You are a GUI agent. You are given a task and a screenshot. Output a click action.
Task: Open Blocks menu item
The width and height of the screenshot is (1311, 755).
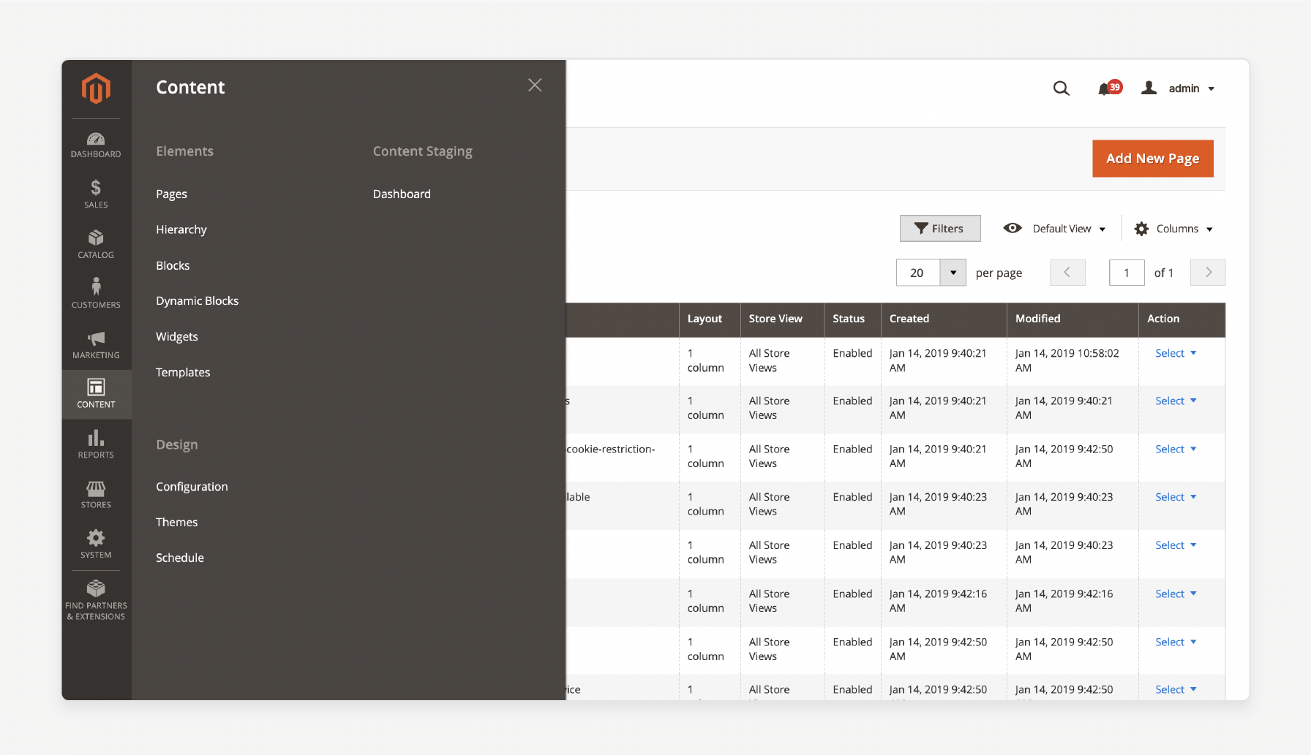coord(173,265)
